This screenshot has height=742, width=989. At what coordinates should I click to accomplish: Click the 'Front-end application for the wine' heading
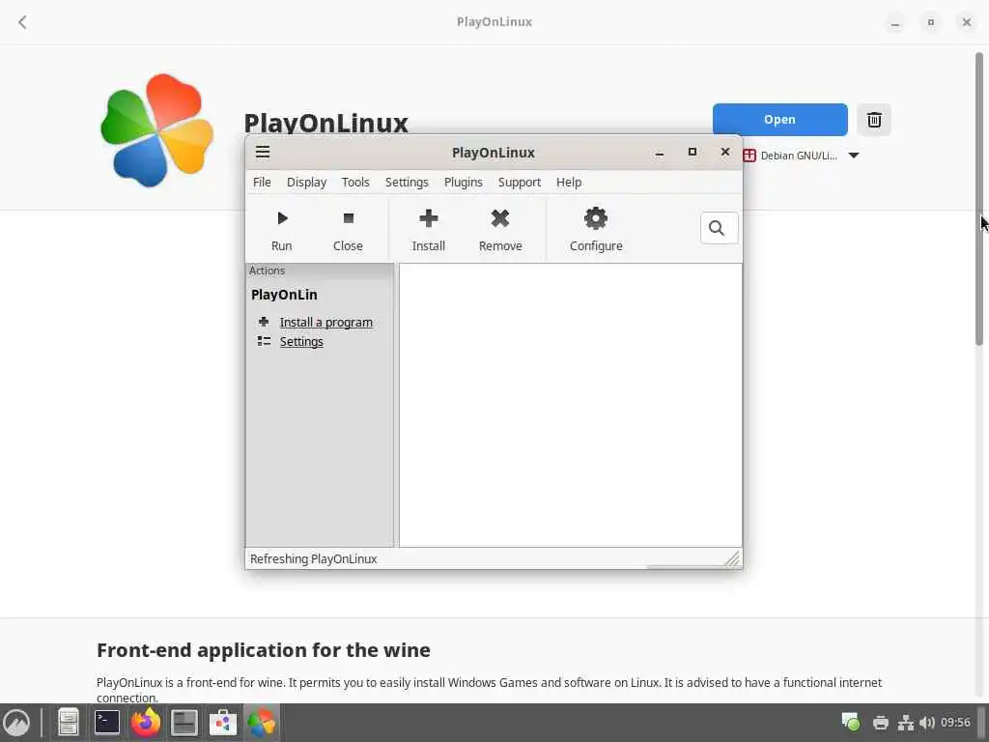(x=264, y=650)
